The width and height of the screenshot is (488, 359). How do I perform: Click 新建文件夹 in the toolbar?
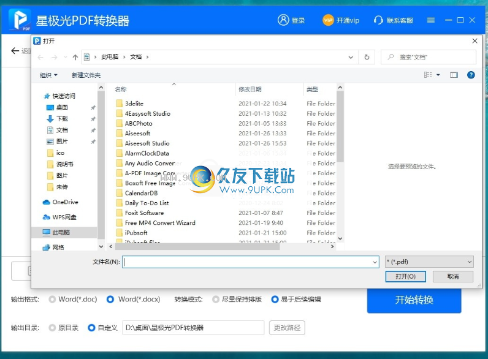pos(86,75)
